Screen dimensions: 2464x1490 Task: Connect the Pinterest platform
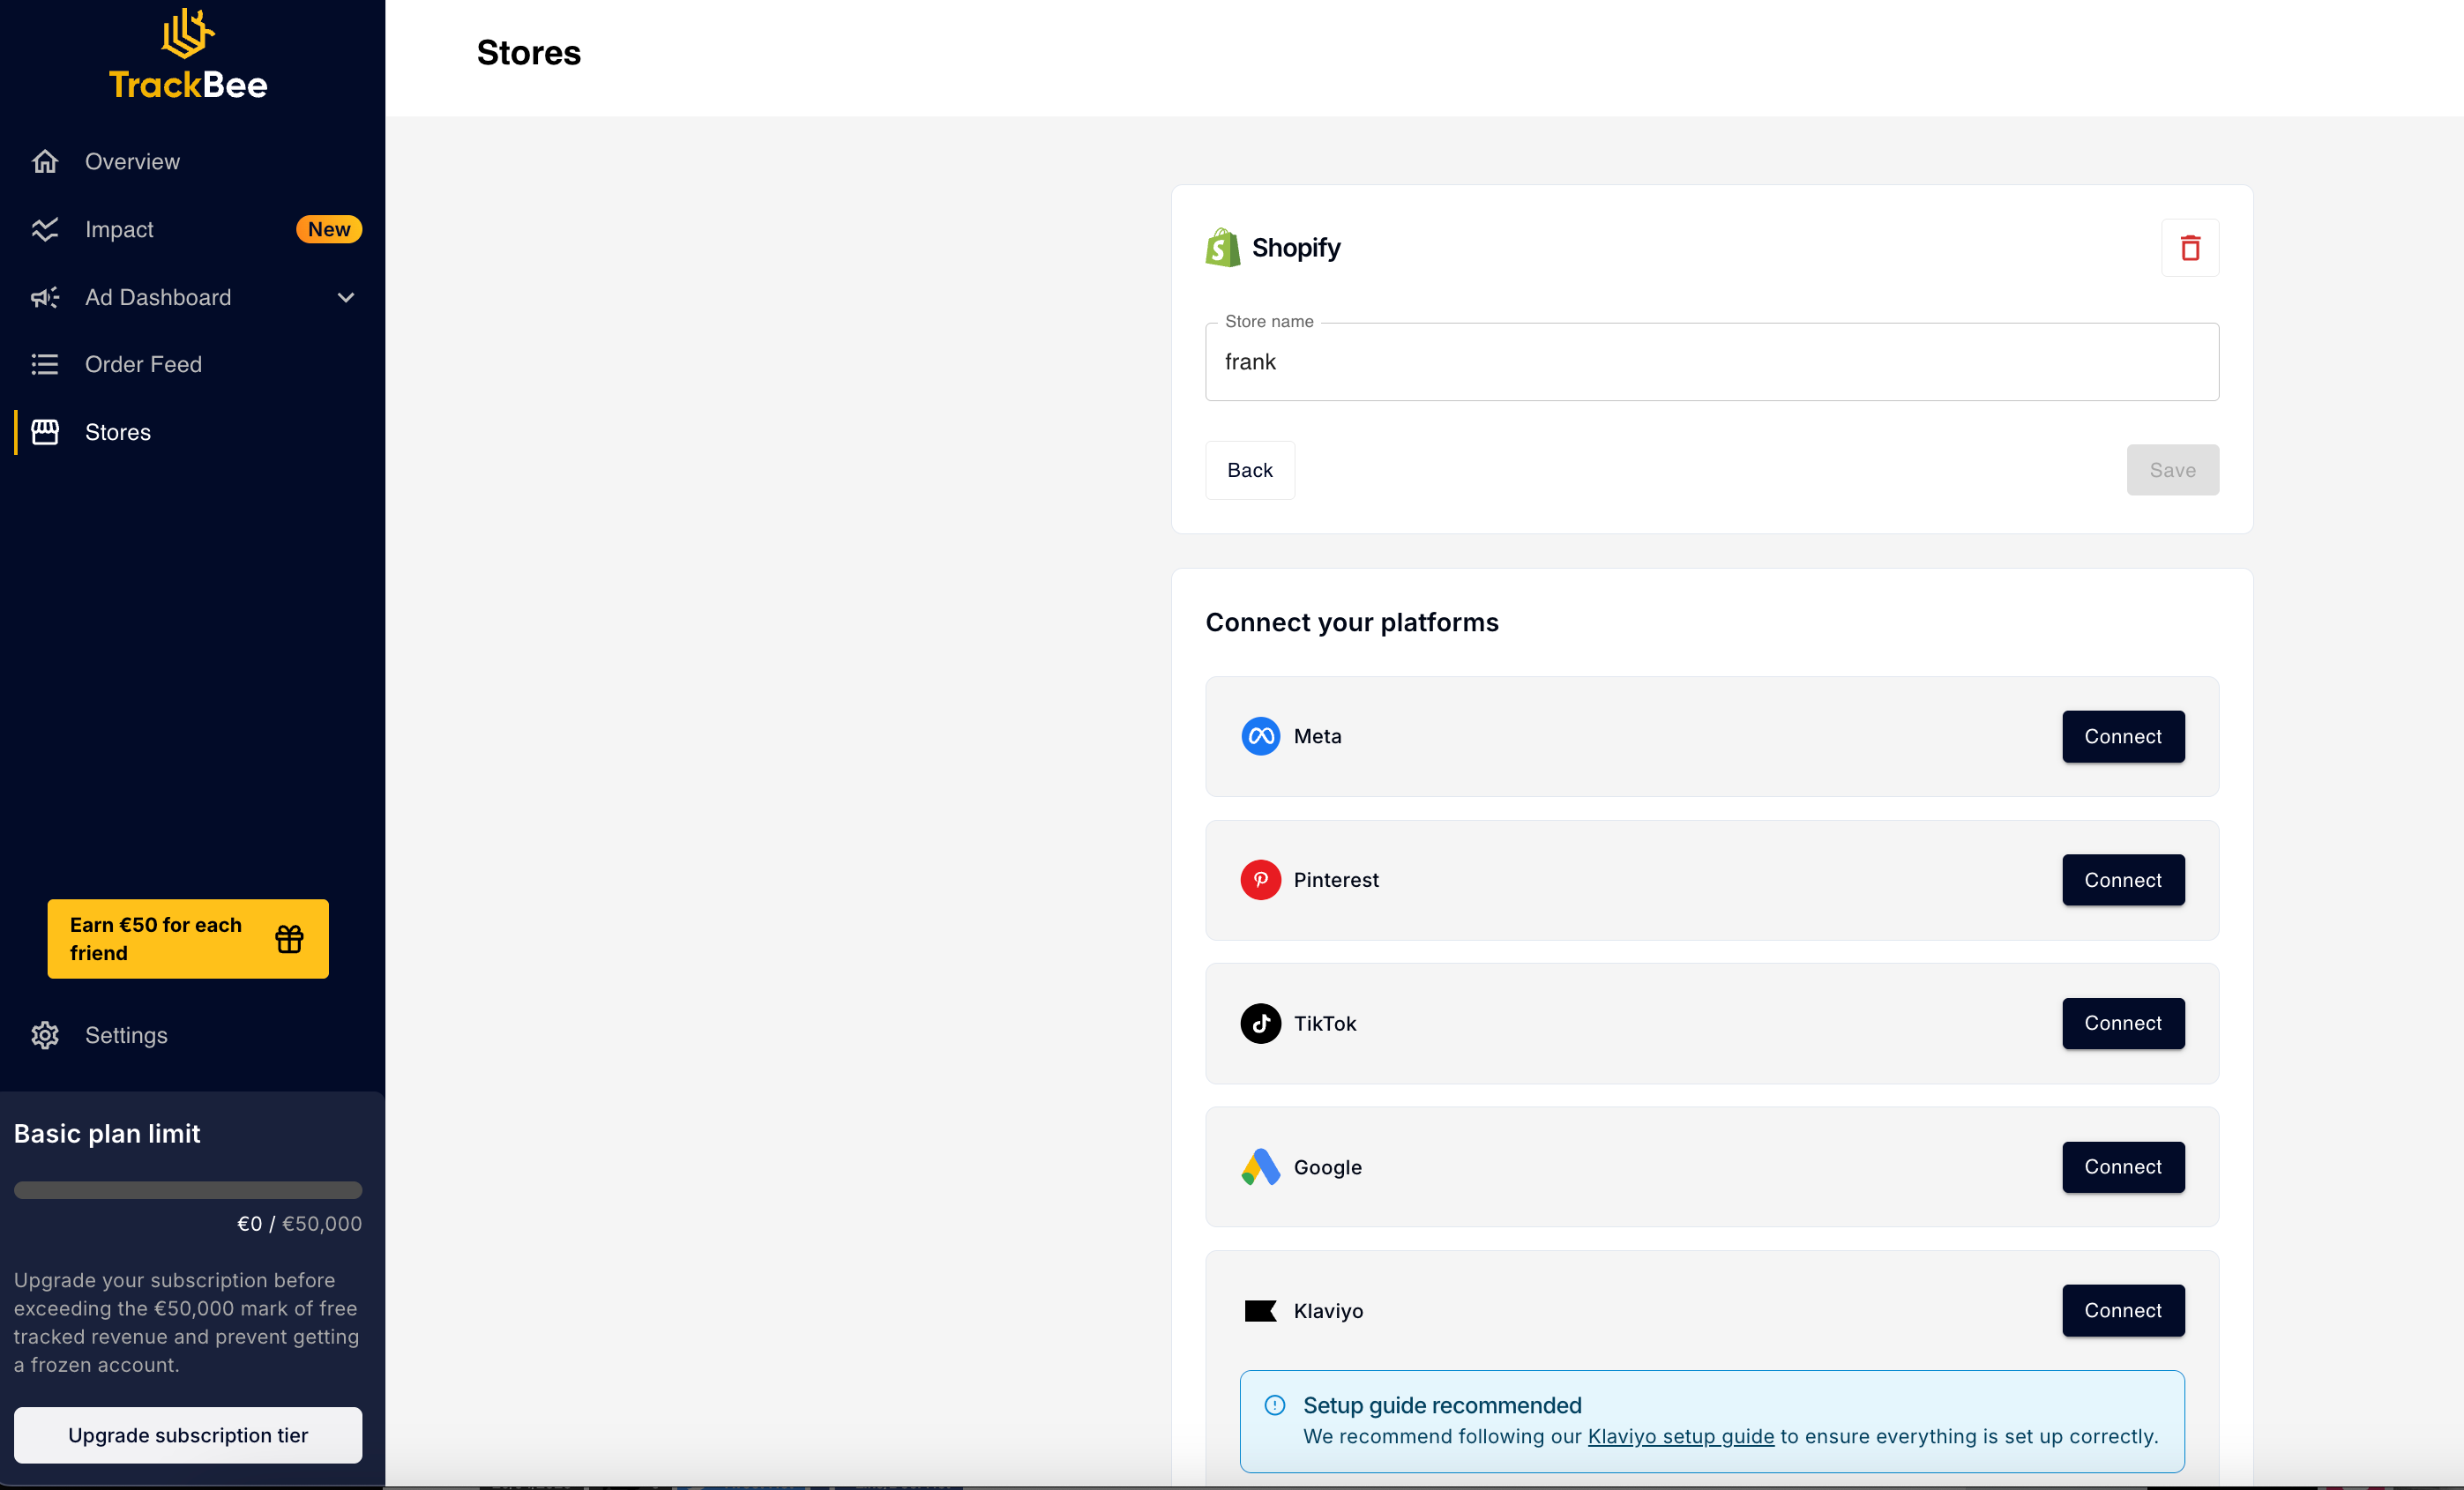[2123, 880]
